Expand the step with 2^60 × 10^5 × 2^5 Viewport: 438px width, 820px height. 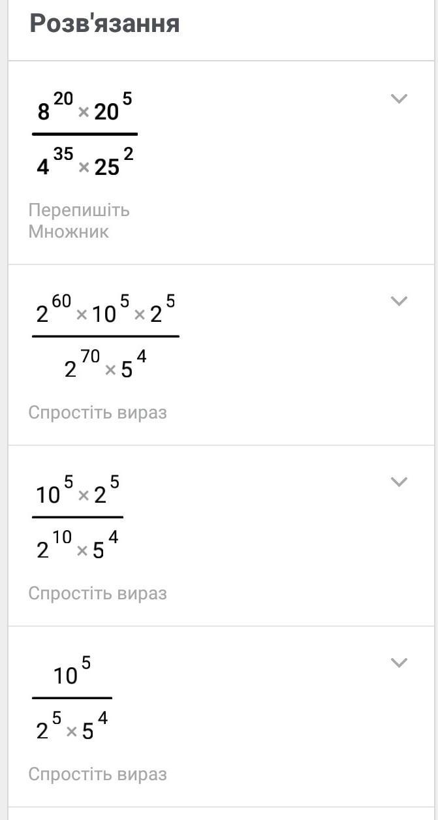coord(398,301)
